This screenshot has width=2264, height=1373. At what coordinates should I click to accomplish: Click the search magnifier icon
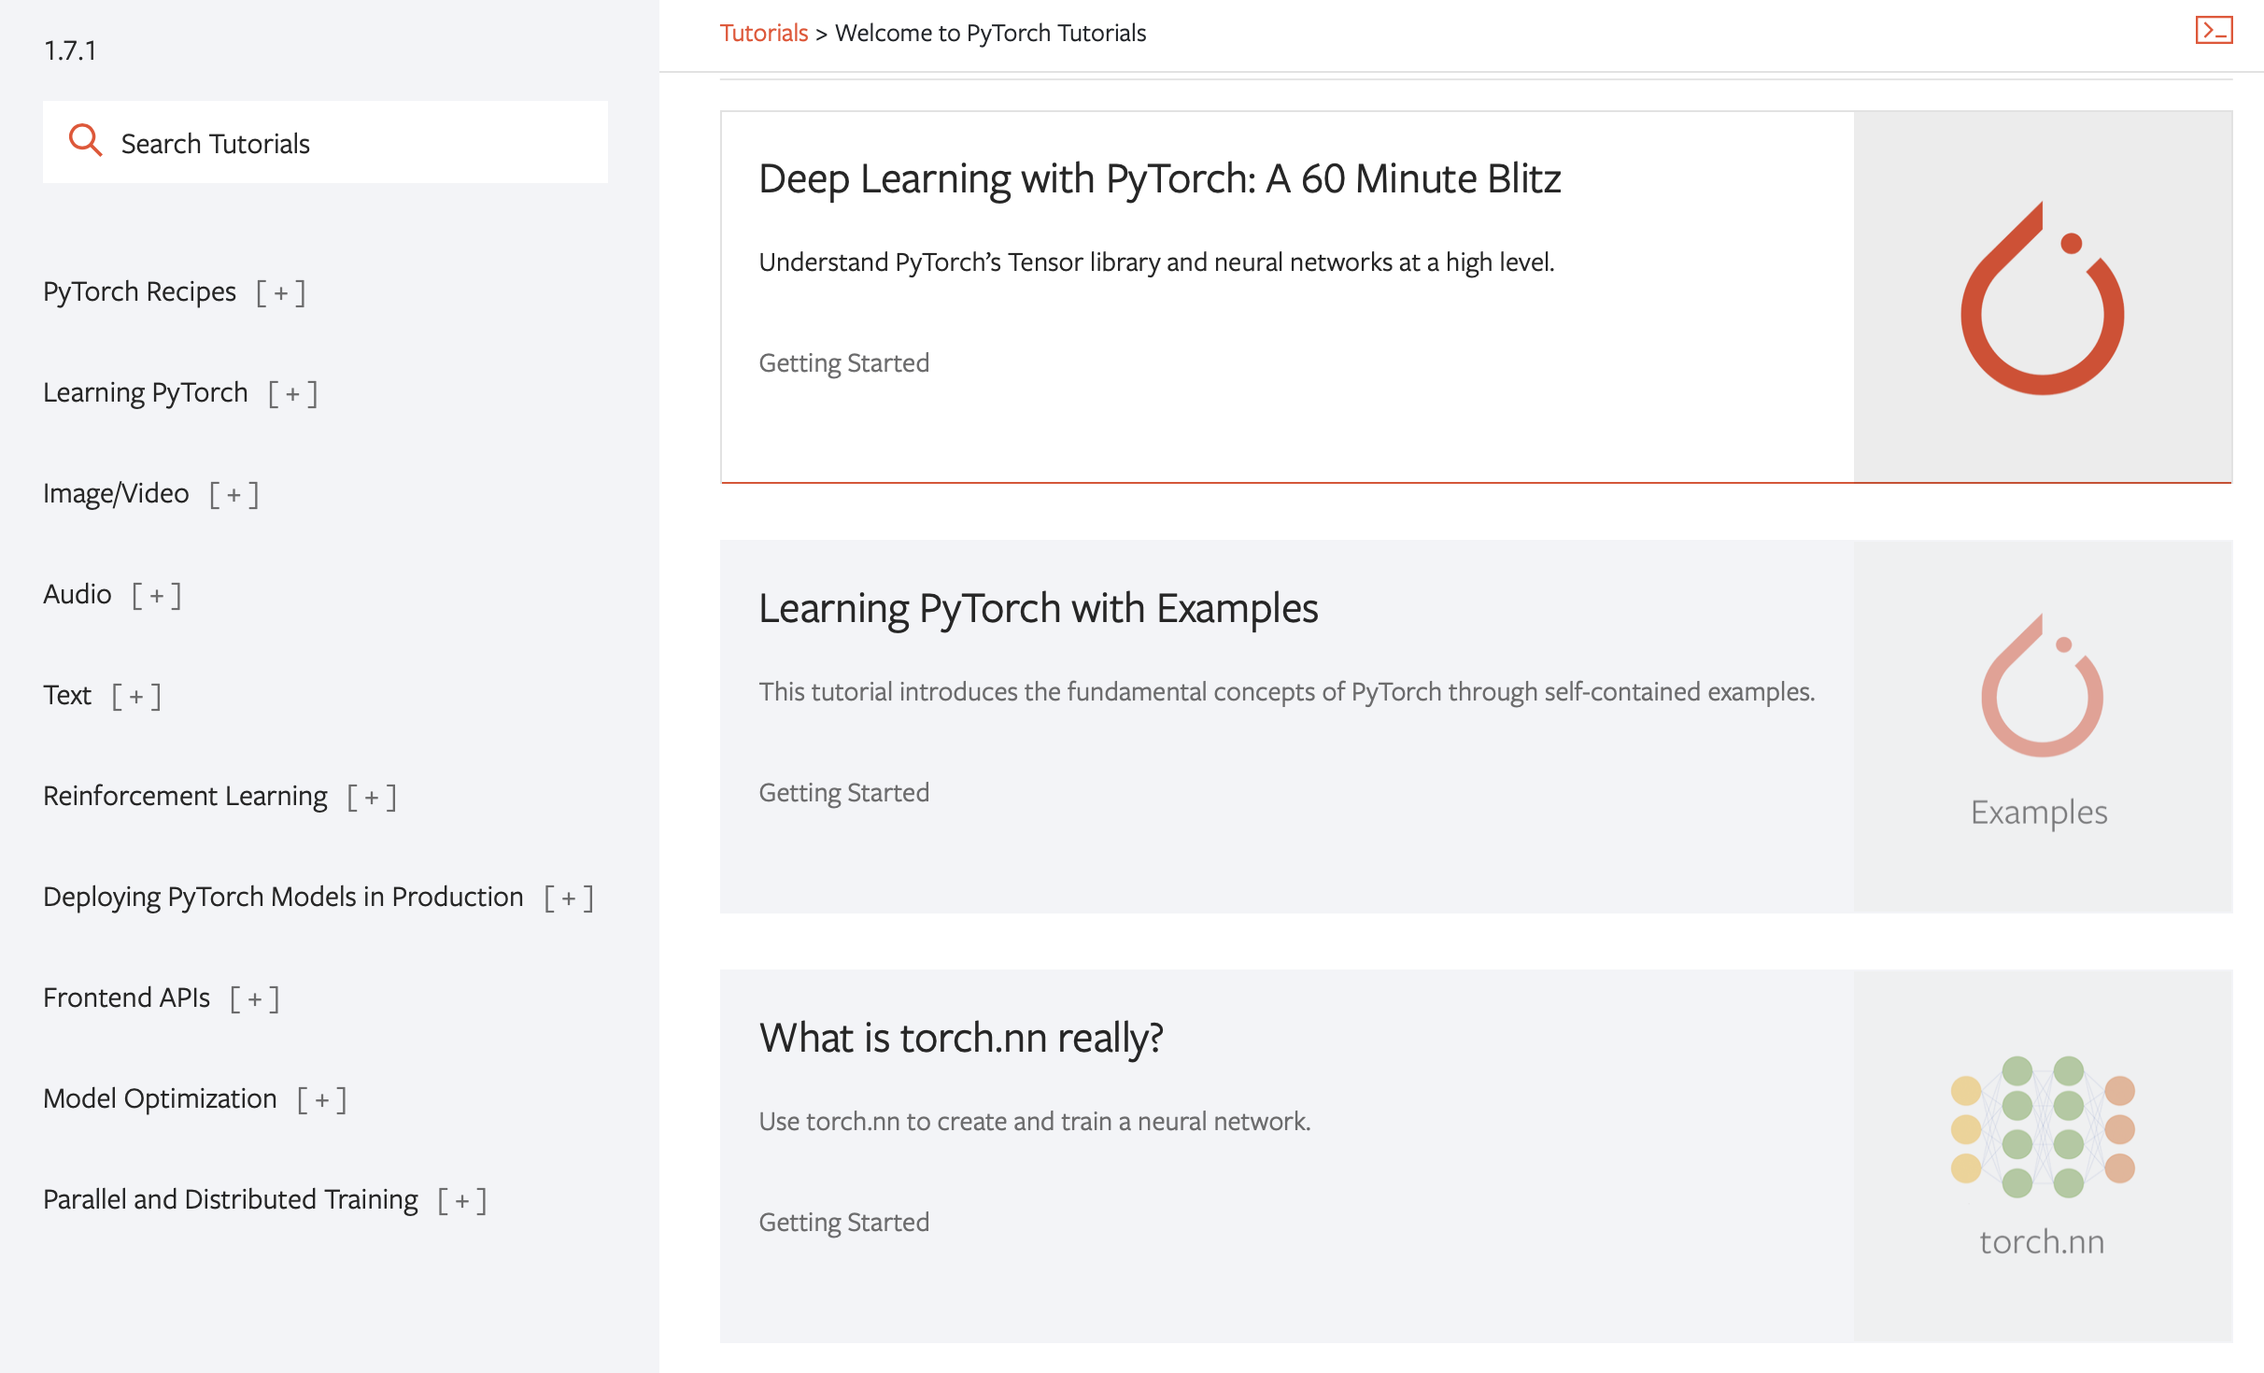[85, 141]
